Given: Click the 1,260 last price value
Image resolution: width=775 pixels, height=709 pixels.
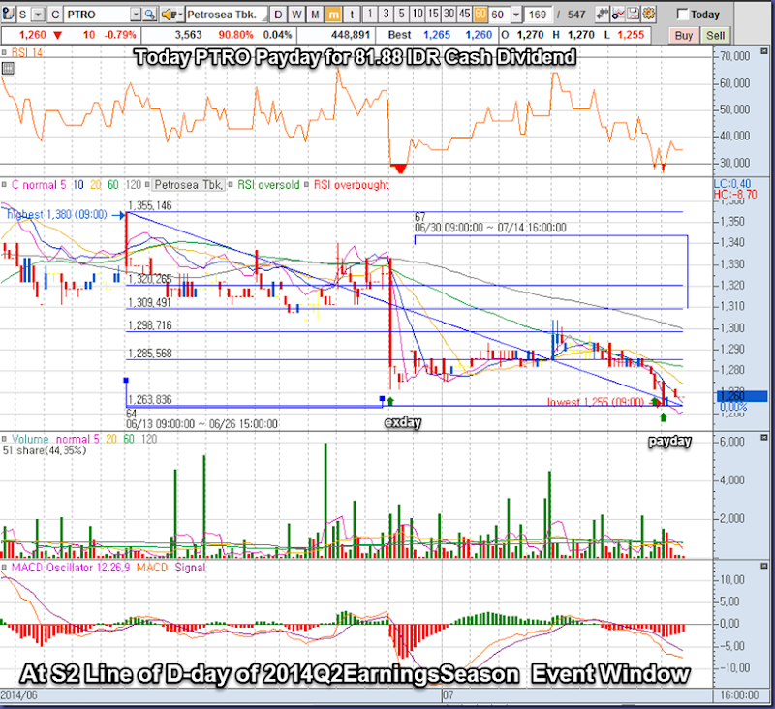Looking at the screenshot, I should [33, 35].
